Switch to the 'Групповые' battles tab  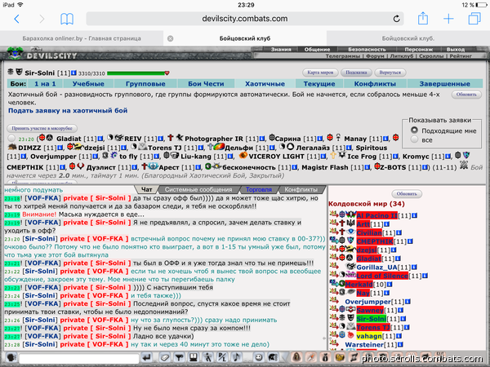tap(145, 84)
